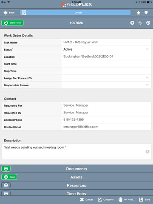Open the Assign To / Forward To dropdown

(106, 78)
